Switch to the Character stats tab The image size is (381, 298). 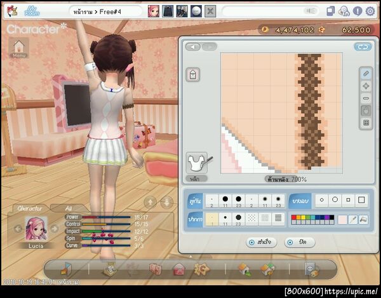click(30, 208)
